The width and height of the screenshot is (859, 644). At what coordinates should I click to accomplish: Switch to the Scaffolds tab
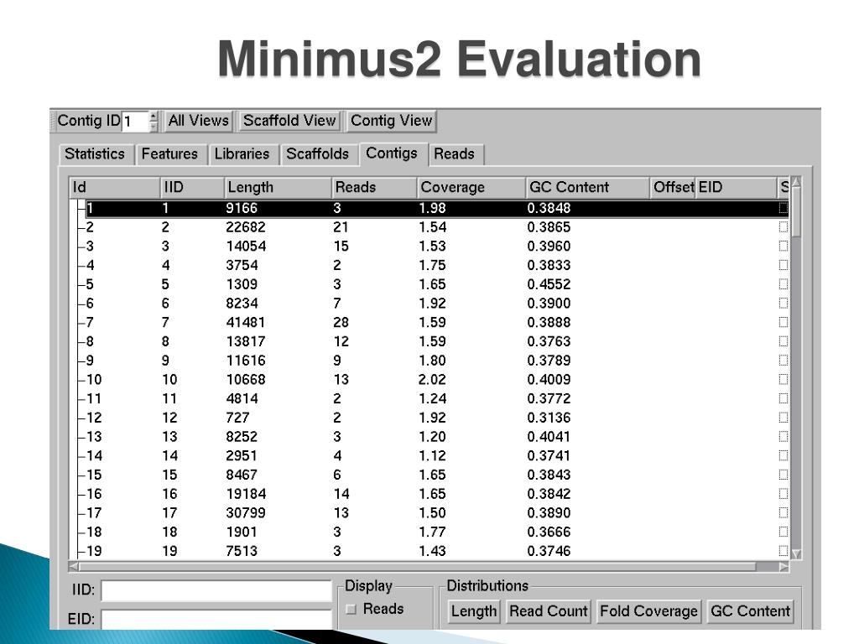click(x=318, y=154)
